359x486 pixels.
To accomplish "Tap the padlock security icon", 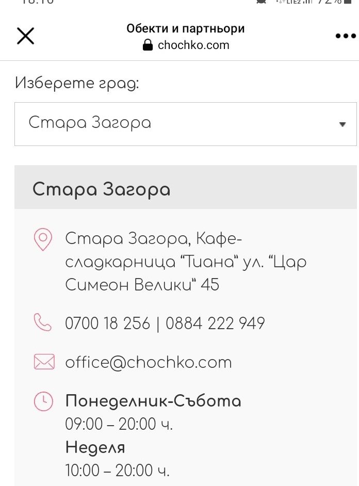I will [148, 45].
